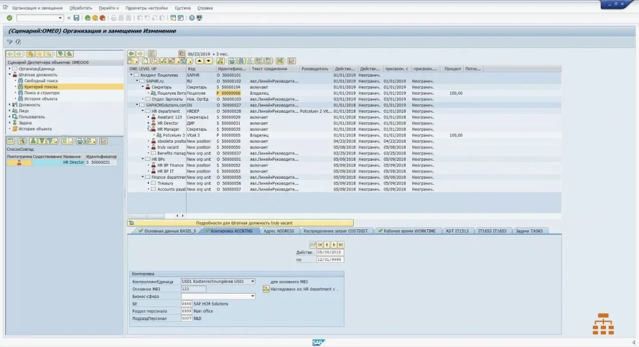Screen dimensions: 639x347
Task: Click the print icon in hit list toolbar
Action: (x=80, y=141)
